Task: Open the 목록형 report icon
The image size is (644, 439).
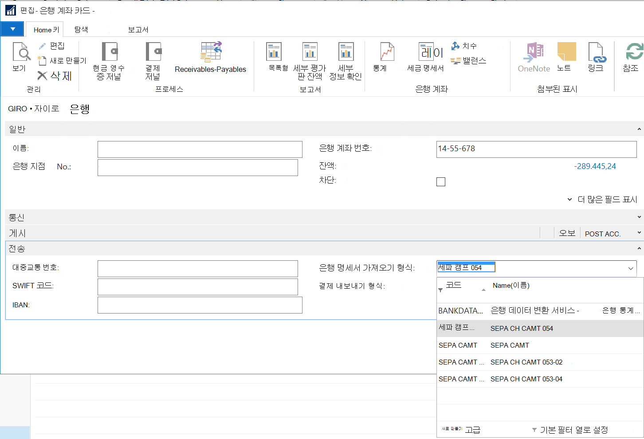Action: click(274, 51)
